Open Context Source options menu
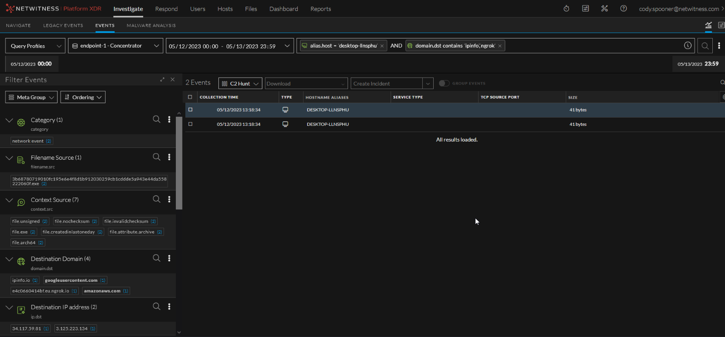 [x=169, y=199]
